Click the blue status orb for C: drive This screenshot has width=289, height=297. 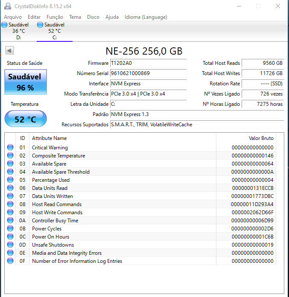40,25
